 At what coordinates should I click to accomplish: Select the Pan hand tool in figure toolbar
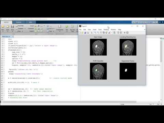click(x=101, y=33)
